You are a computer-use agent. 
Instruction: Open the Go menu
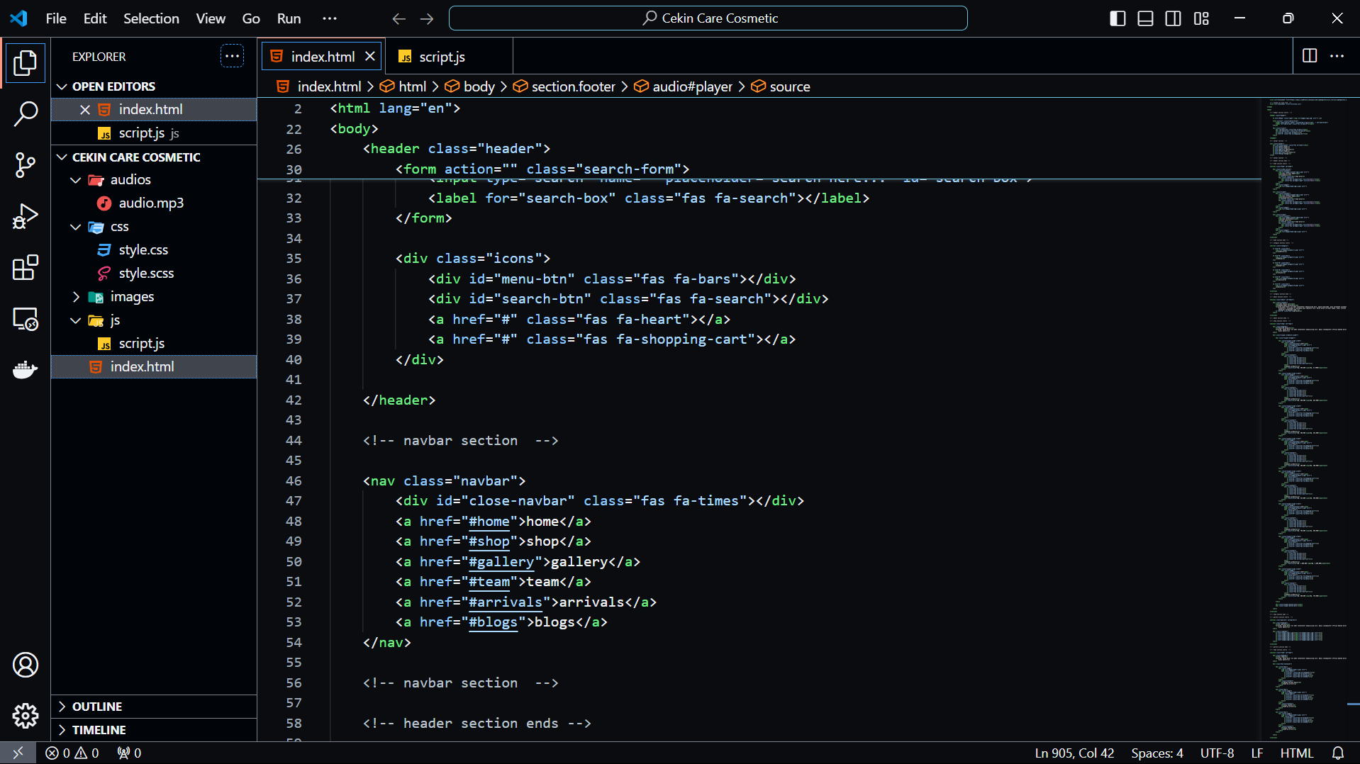pos(251,18)
